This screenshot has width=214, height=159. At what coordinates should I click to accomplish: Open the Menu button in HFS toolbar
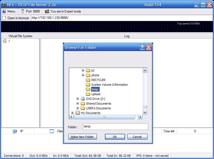tap(9, 11)
